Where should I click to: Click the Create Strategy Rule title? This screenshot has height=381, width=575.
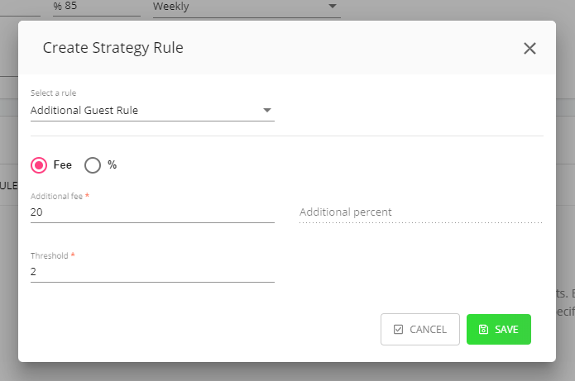(113, 48)
